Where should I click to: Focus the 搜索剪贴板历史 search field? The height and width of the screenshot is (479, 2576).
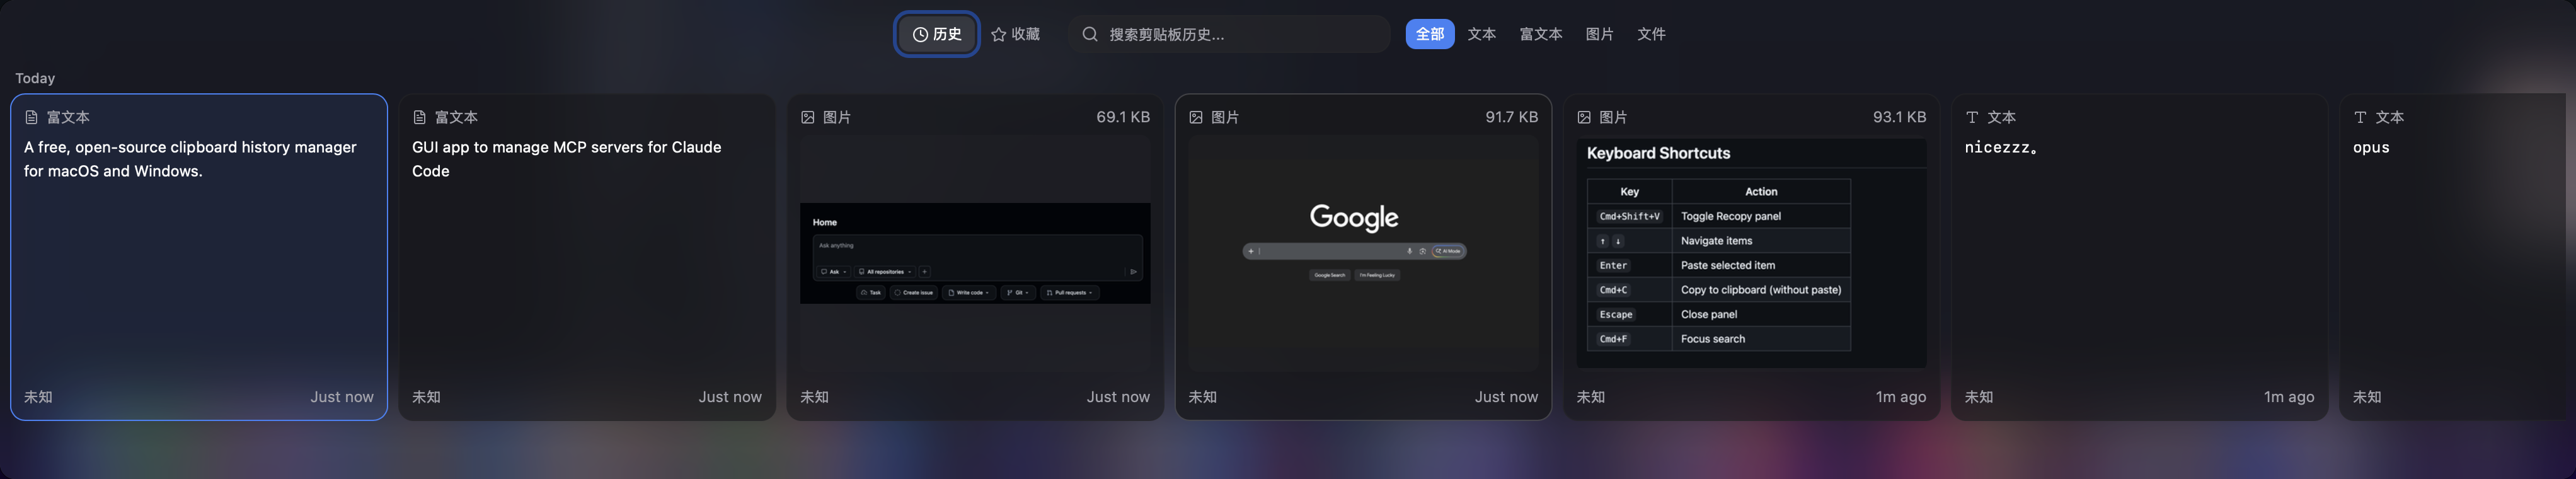(1228, 34)
